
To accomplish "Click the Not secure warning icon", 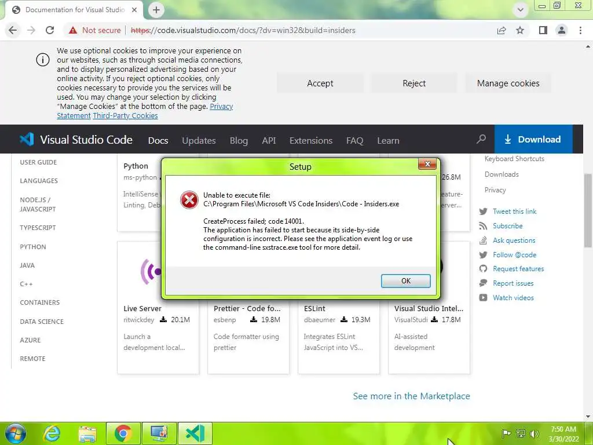I will click(x=73, y=30).
